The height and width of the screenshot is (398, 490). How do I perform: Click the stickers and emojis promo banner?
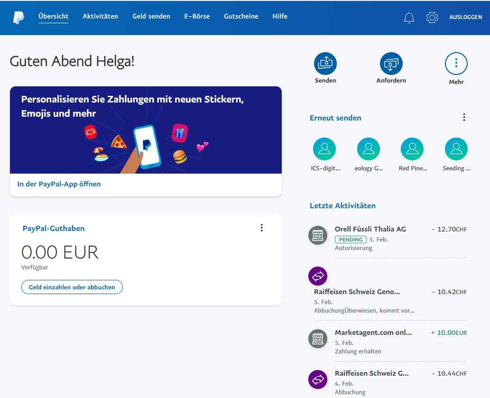(x=146, y=130)
